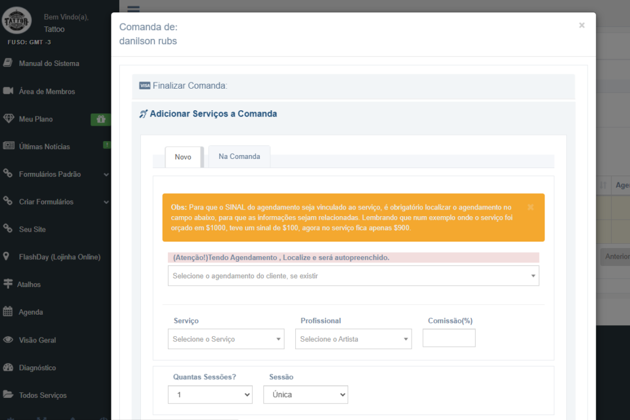This screenshot has height=420, width=630.
Task: Open the client appointment selection dropdown
Action: point(354,276)
